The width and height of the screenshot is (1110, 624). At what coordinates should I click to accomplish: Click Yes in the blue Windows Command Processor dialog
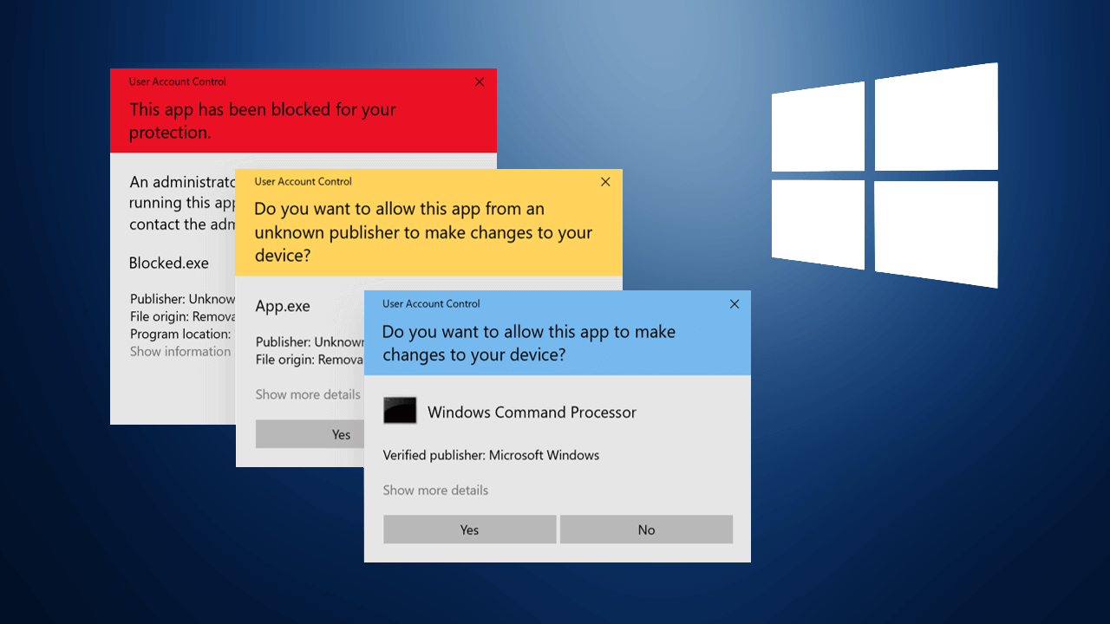(x=469, y=530)
